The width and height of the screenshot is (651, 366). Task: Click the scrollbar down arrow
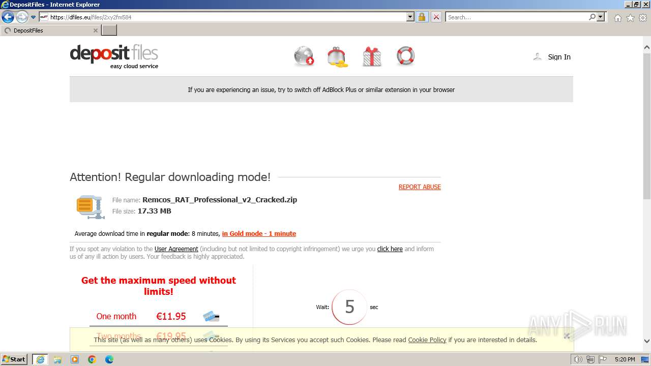(x=647, y=341)
